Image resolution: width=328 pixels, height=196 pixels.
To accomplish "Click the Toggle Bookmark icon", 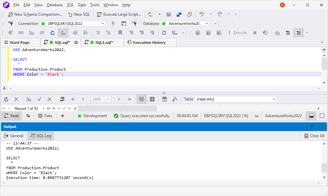I will point(120,33).
